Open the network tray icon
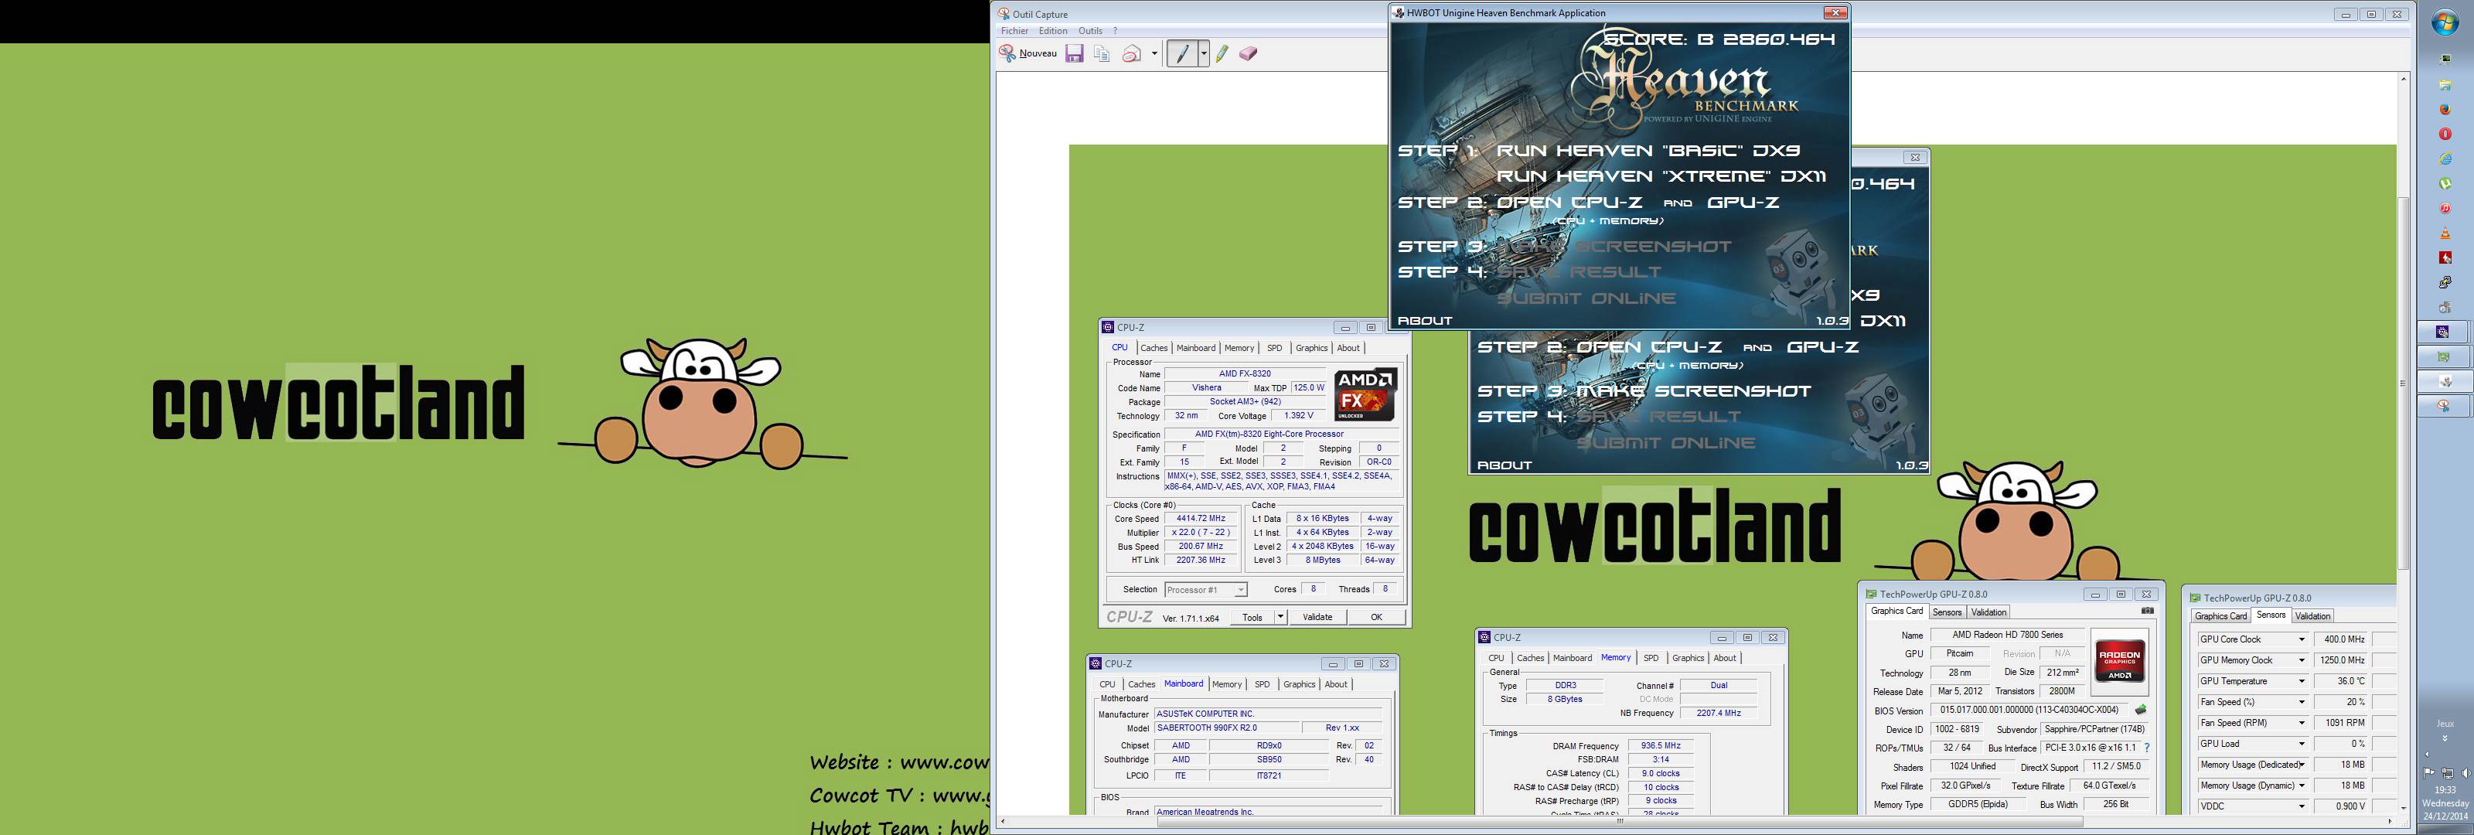This screenshot has height=835, width=2474. [2448, 772]
